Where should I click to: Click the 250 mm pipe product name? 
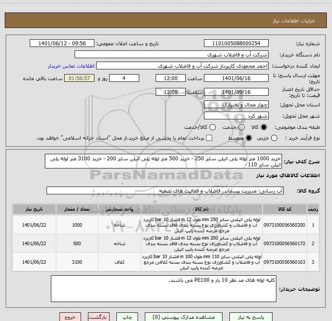(202, 225)
